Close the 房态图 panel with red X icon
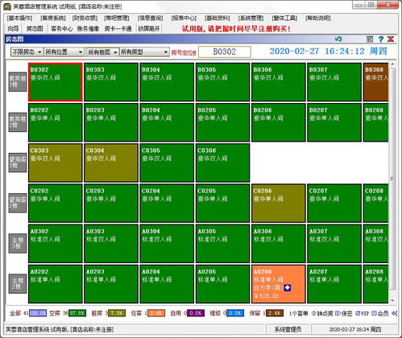The width and height of the screenshot is (402, 338). tap(391, 39)
